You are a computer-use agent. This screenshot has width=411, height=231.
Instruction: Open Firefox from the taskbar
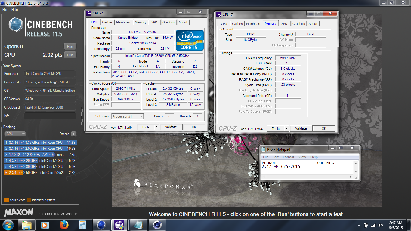64,225
